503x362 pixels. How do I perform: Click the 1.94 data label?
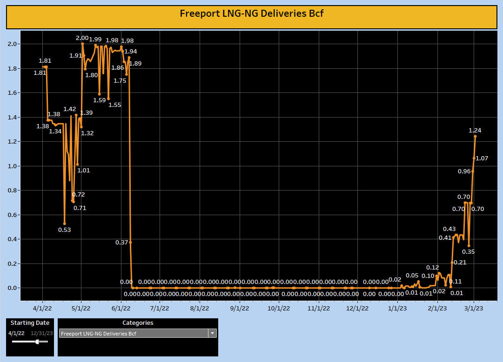[x=131, y=51]
